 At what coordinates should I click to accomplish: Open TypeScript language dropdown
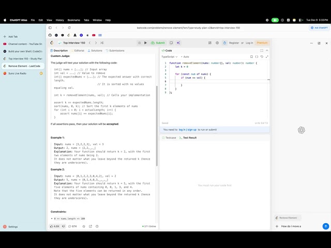point(170,57)
